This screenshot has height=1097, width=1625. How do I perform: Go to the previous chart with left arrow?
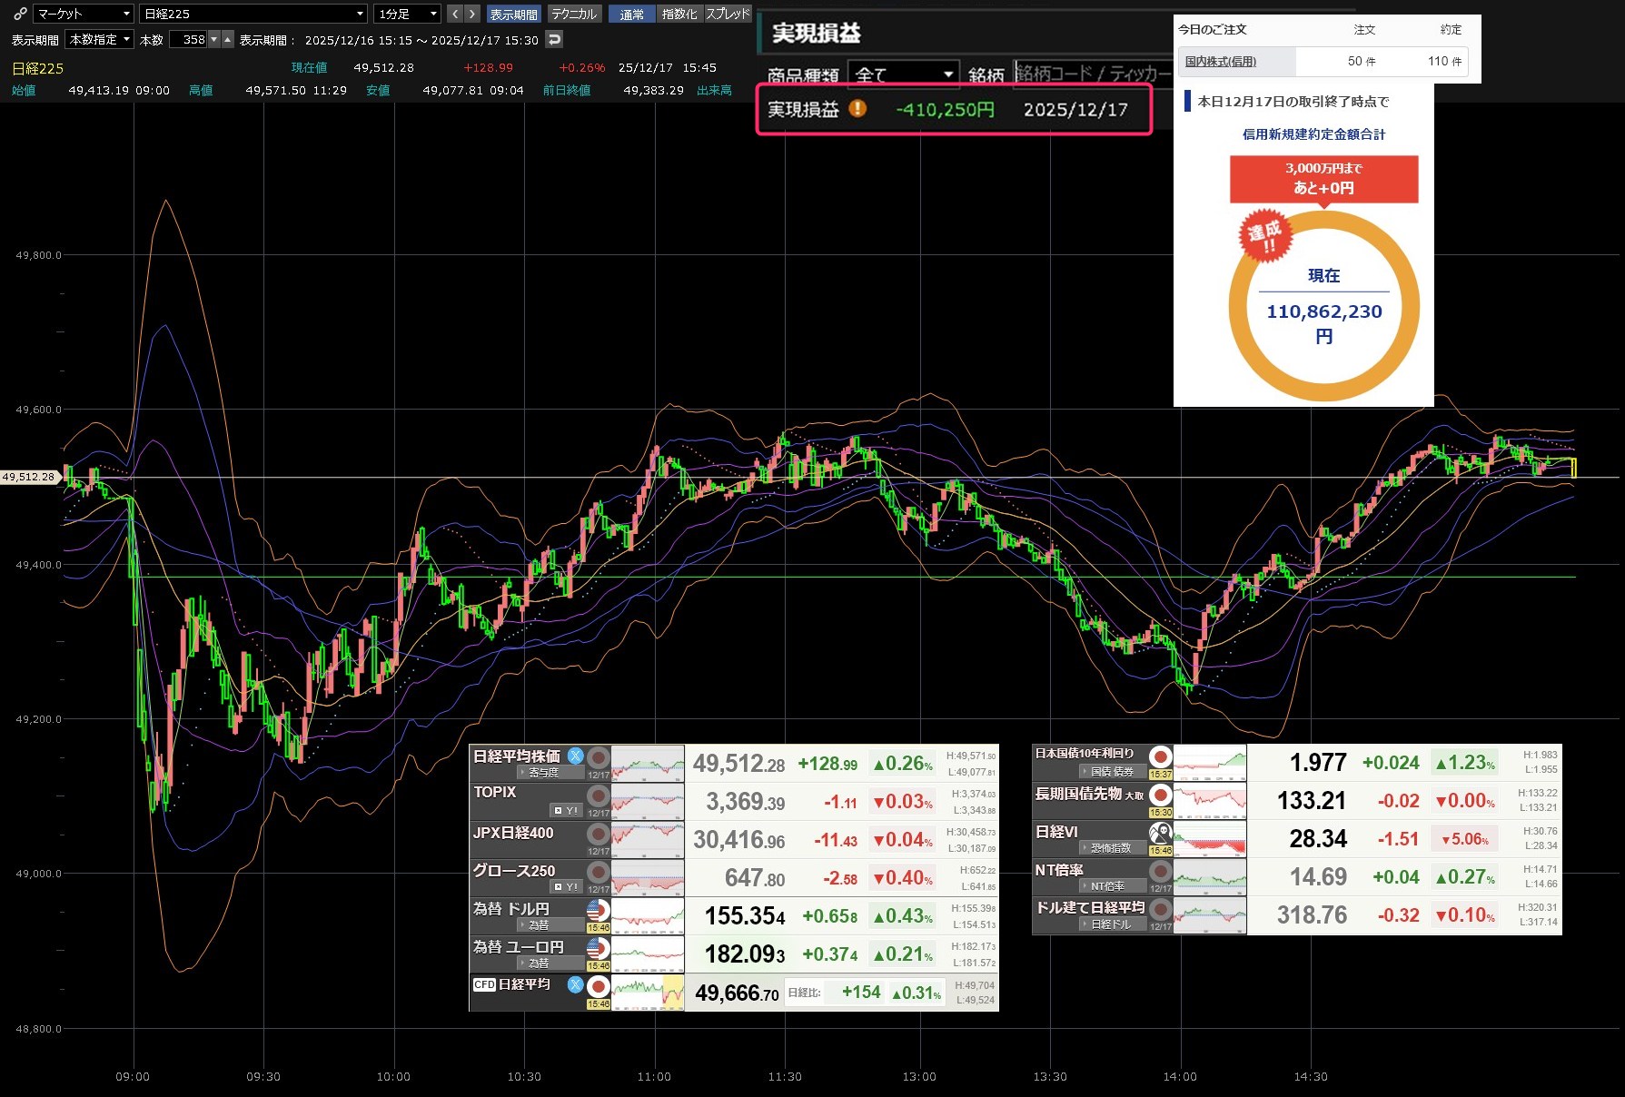point(455,14)
